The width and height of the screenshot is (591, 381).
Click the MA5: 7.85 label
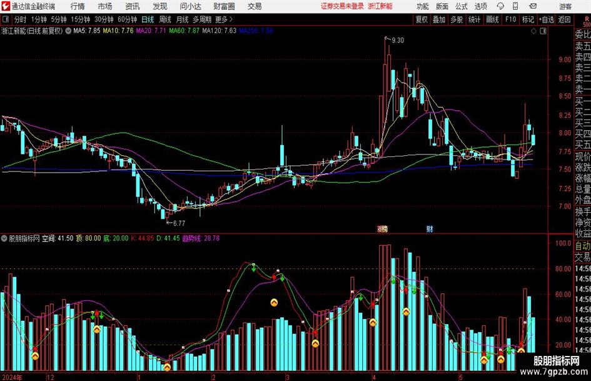[87, 31]
